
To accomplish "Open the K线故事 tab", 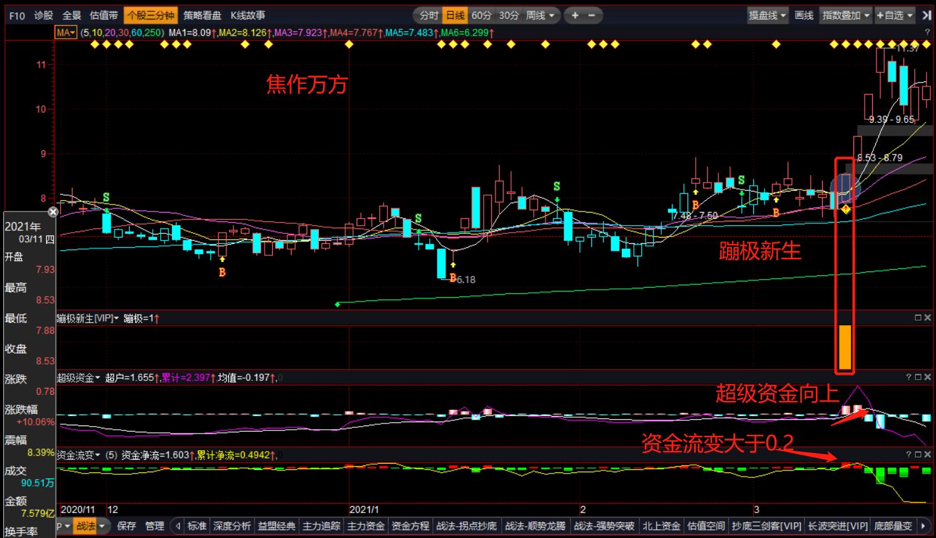I will coord(248,15).
